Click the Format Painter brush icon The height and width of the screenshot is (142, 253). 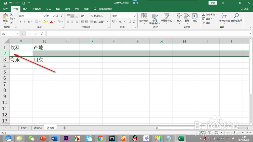[11, 23]
